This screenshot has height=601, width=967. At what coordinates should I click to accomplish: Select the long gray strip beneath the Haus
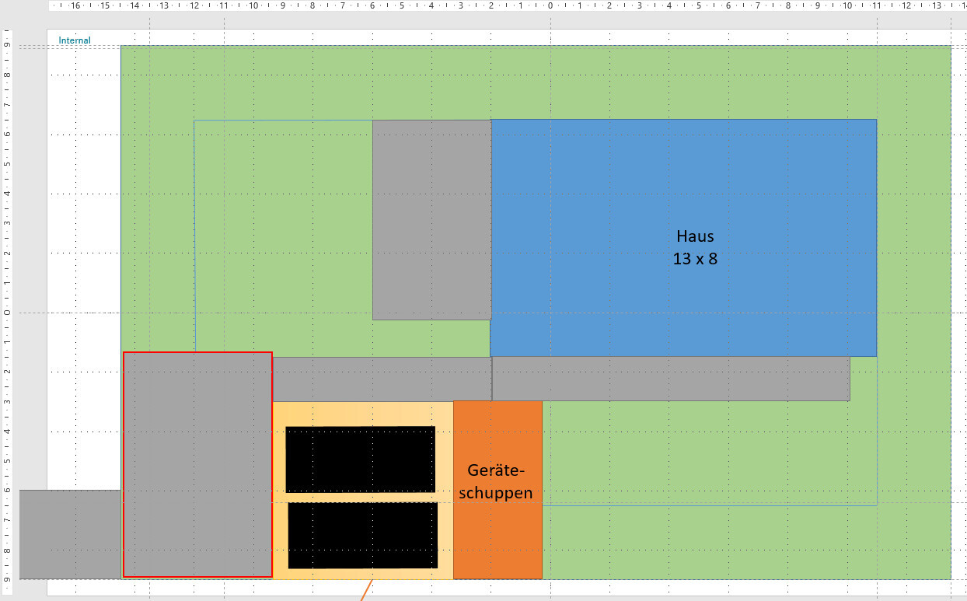coord(670,379)
